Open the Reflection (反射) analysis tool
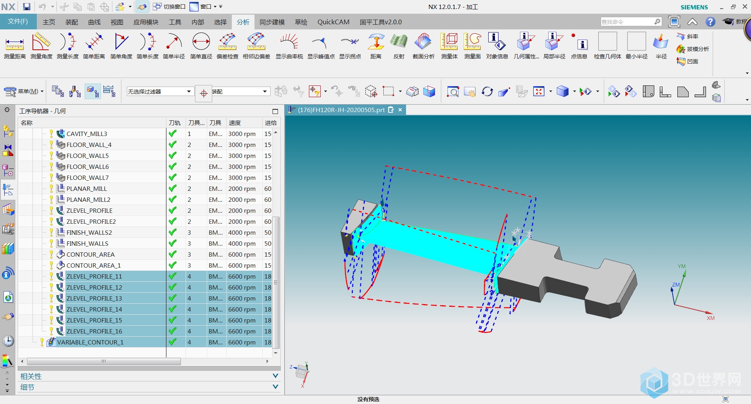Screen dimensions: 751x404 click(x=399, y=46)
